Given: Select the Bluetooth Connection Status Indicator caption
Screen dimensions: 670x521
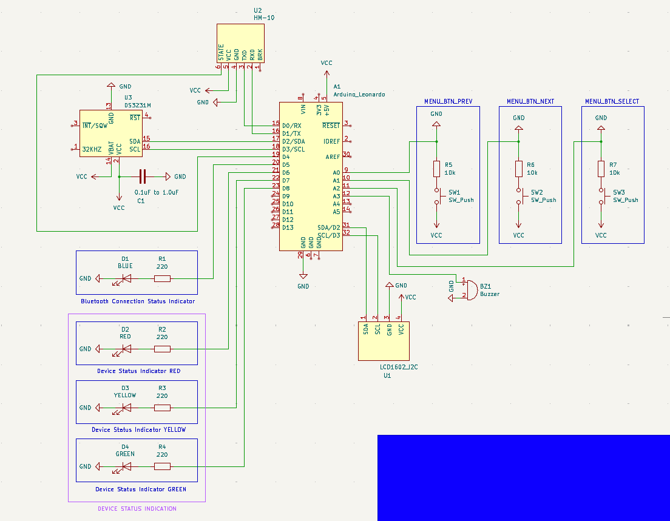Looking at the screenshot, I should 138,301.
